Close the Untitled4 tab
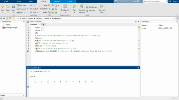The width and height of the screenshot is (179, 100). [x=40, y=25]
